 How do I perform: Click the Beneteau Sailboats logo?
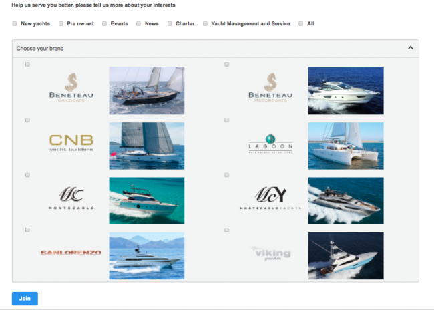pos(71,88)
